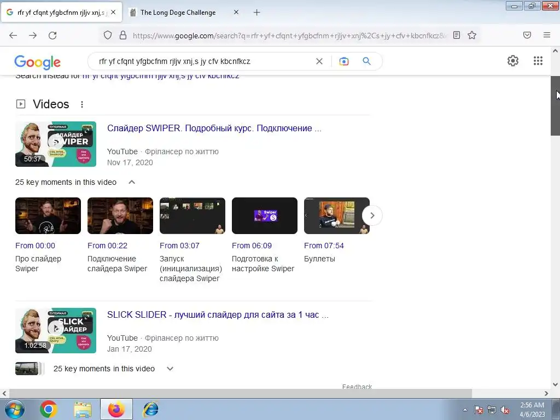Open the Videos section three-dot menu

tap(82, 104)
